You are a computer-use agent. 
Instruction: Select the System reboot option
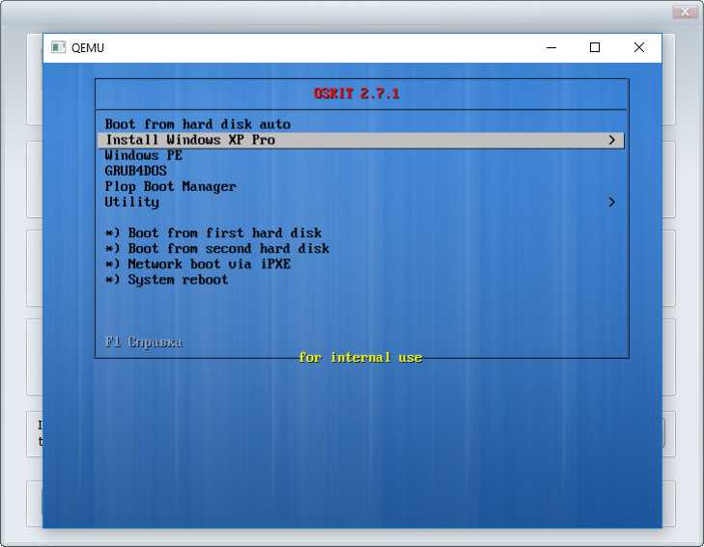(166, 280)
